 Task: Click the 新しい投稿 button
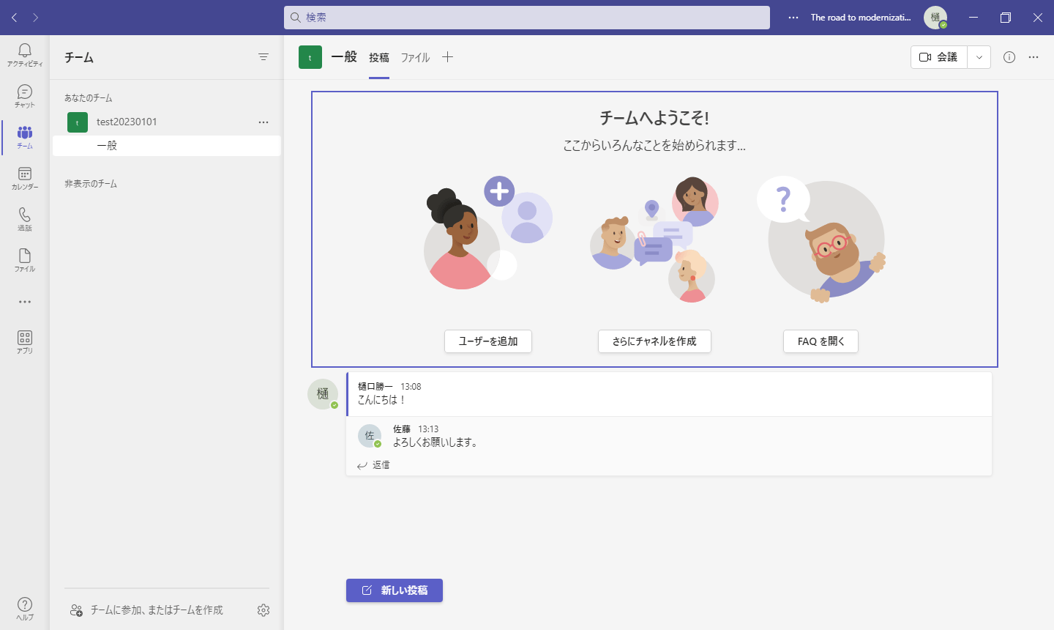click(395, 590)
